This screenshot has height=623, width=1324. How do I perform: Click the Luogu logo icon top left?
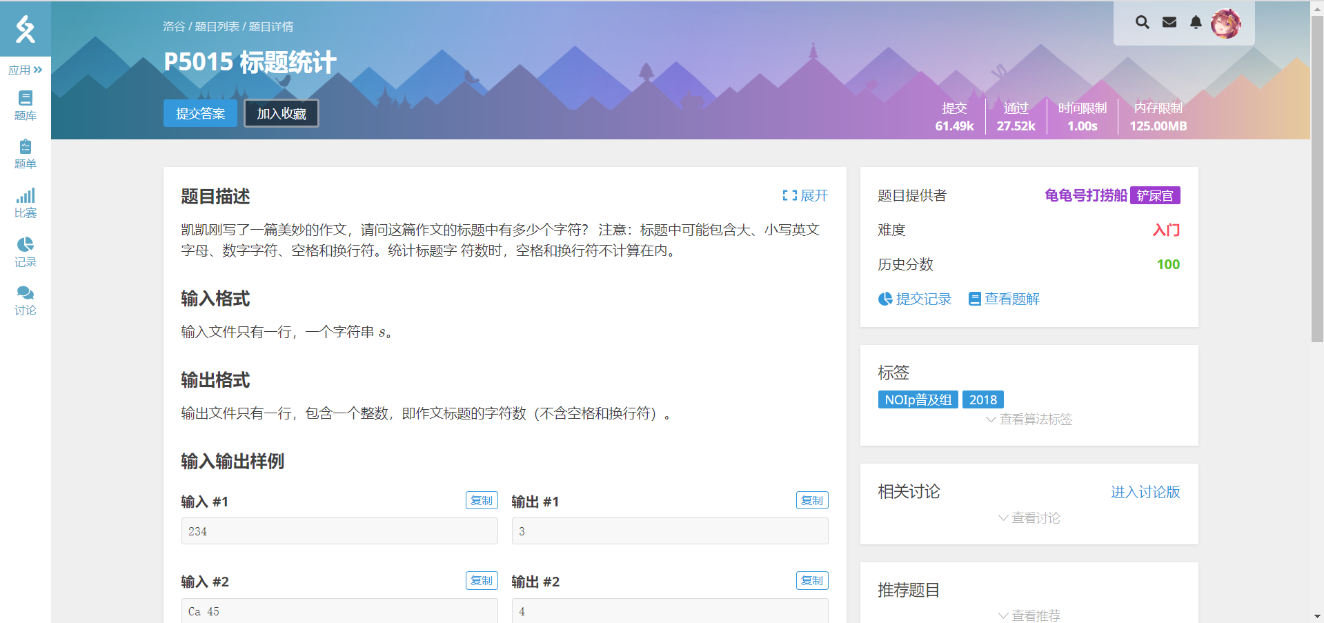pos(25,29)
